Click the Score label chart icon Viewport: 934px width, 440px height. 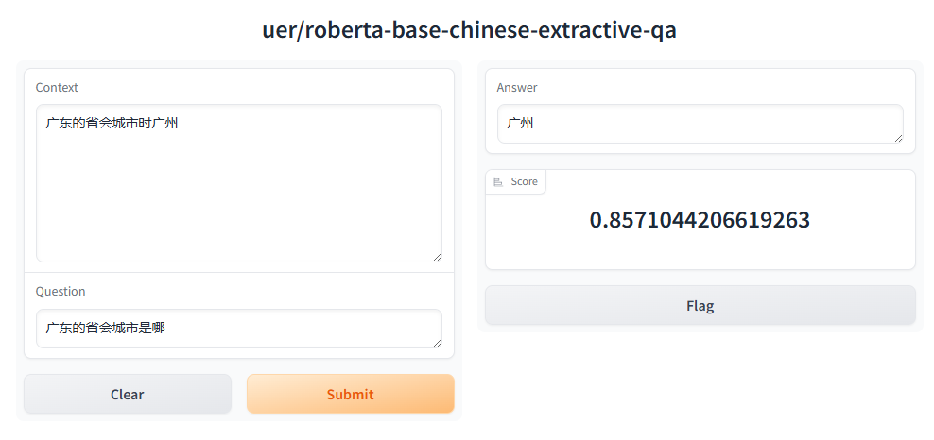tap(498, 181)
